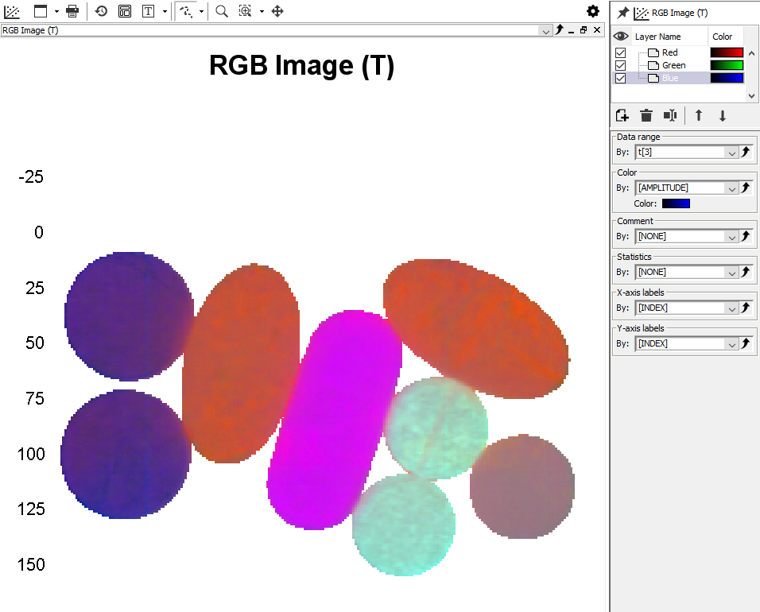This screenshot has width=760, height=612.
Task: Toggle the Green layer checkbox
Action: (621, 65)
